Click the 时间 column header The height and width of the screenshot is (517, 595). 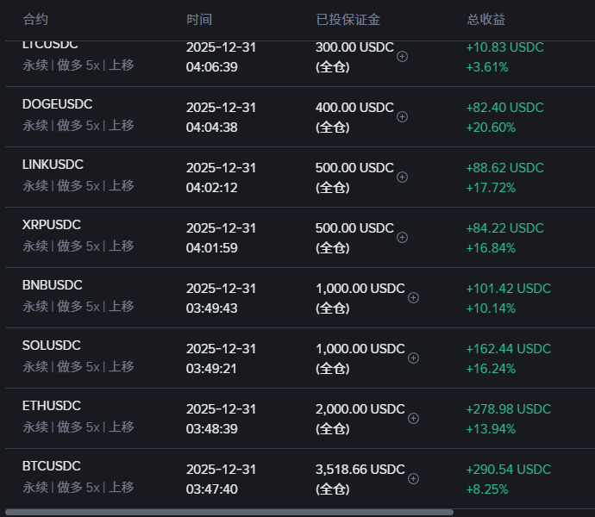[199, 19]
